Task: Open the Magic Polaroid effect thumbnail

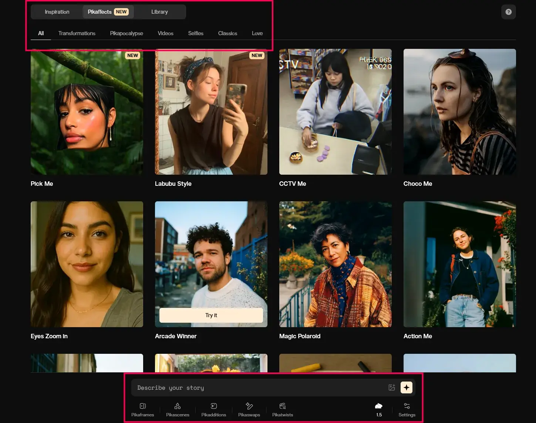Action: pos(335,264)
